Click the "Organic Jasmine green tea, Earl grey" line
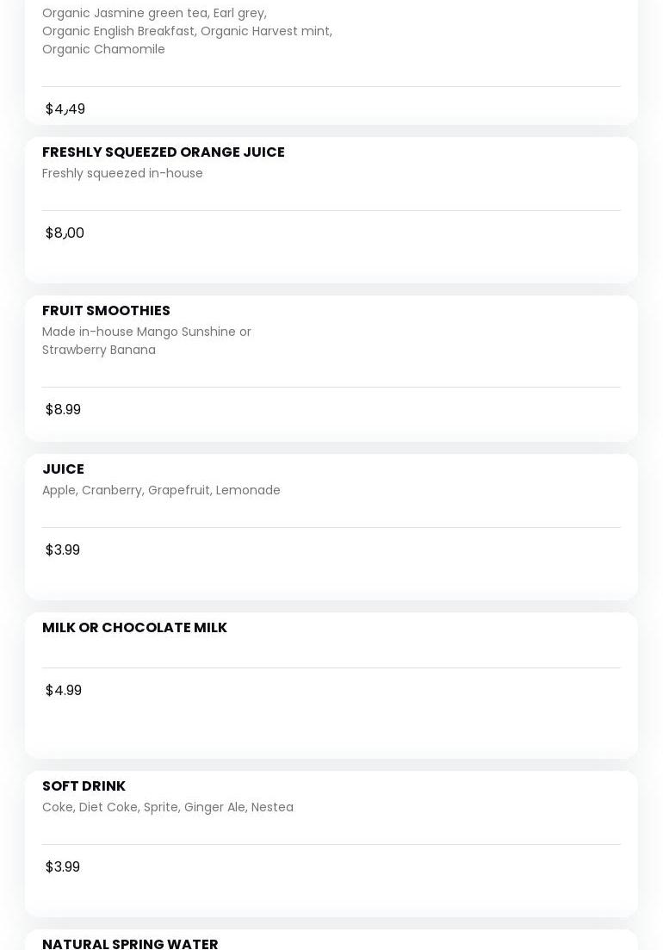The width and height of the screenshot is (663, 950). (154, 13)
